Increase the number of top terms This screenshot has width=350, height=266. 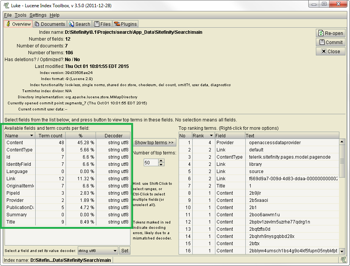point(161,161)
